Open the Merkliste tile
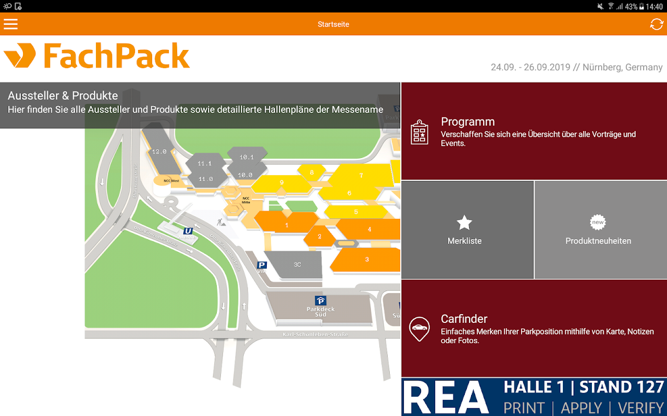The height and width of the screenshot is (416, 667). (x=467, y=230)
